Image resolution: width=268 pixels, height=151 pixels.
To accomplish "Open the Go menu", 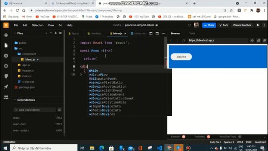I will click(60, 25).
